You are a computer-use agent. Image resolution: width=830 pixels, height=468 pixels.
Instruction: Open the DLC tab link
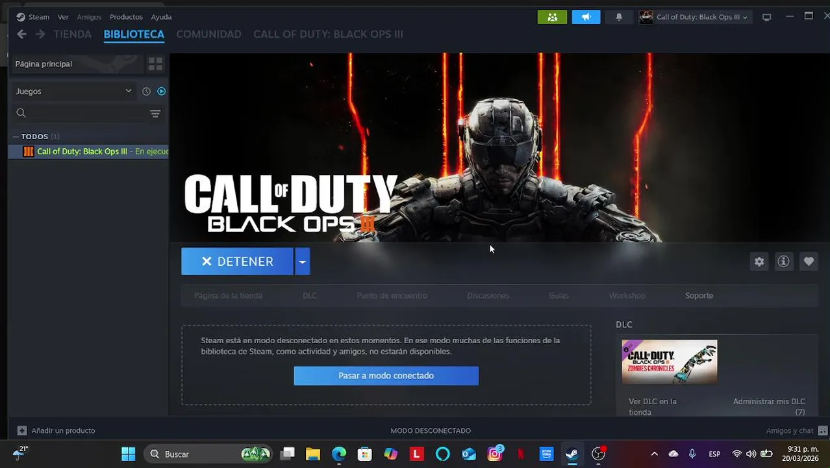[x=310, y=296]
